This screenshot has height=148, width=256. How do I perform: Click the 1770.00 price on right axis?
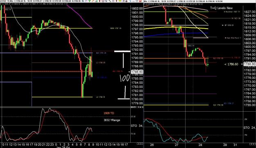[250, 85]
